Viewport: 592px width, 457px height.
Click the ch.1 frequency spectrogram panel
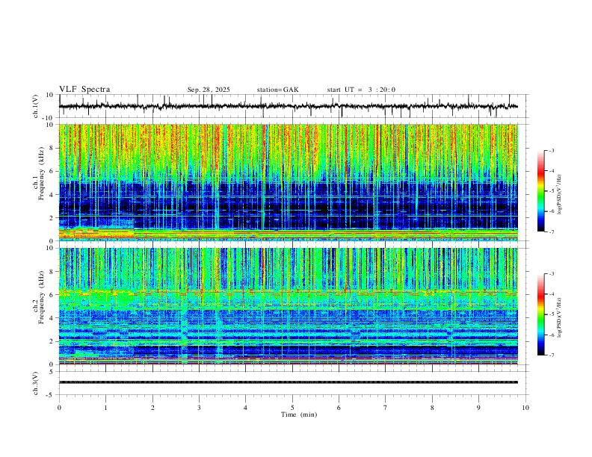[289, 182]
